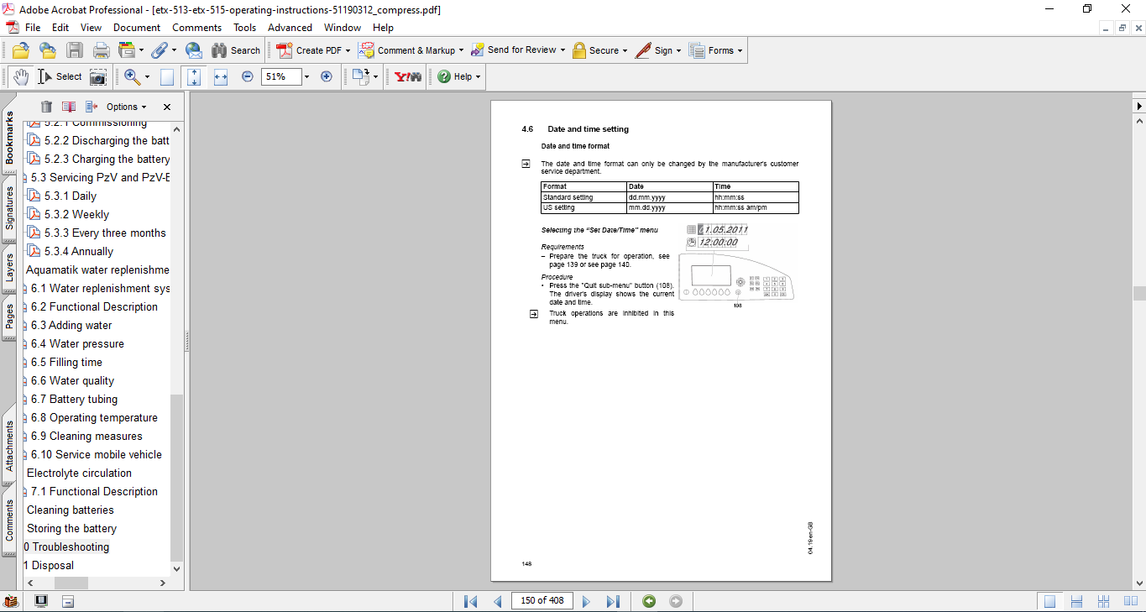Screen dimensions: 1146x612
Task: Expand the bookmarks Options dropdown
Action: [126, 107]
